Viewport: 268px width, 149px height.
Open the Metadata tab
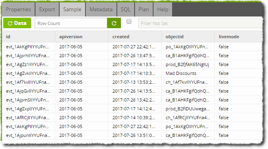[x=101, y=9]
